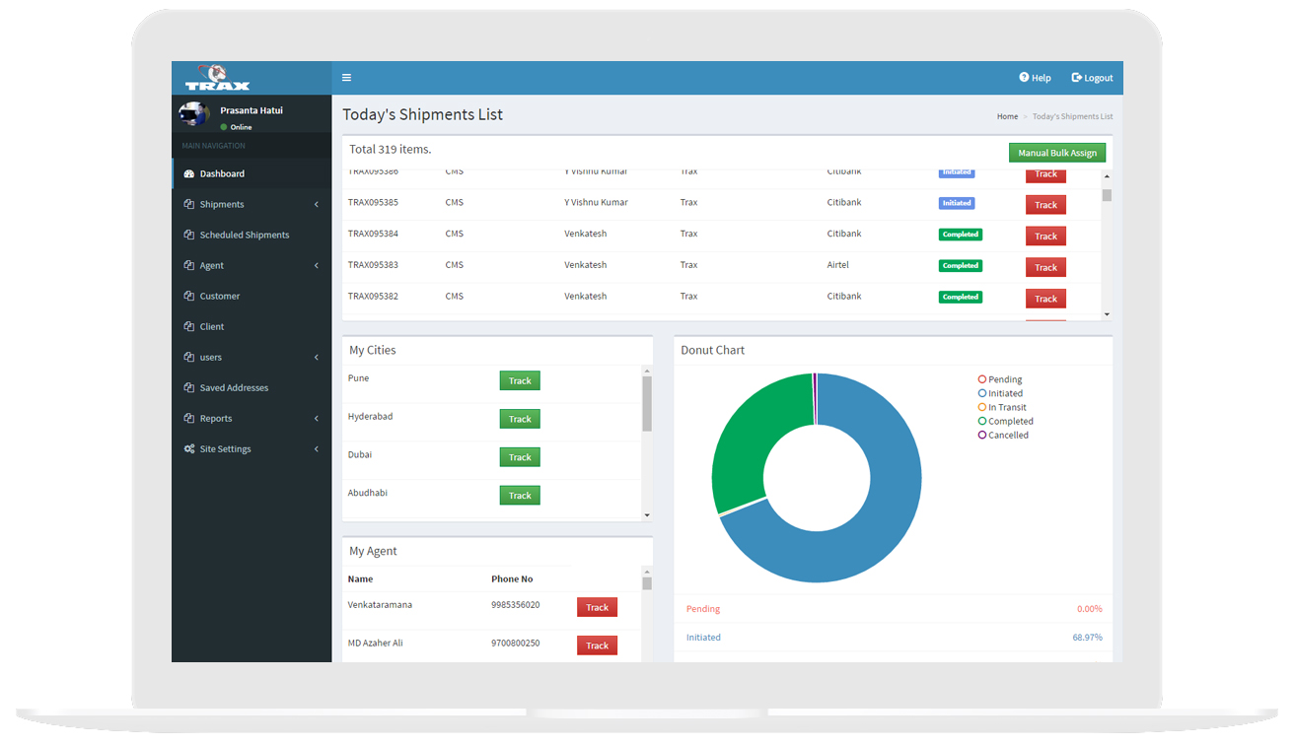The width and height of the screenshot is (1294, 746).
Task: Click the Client sidebar icon
Action: tap(189, 326)
